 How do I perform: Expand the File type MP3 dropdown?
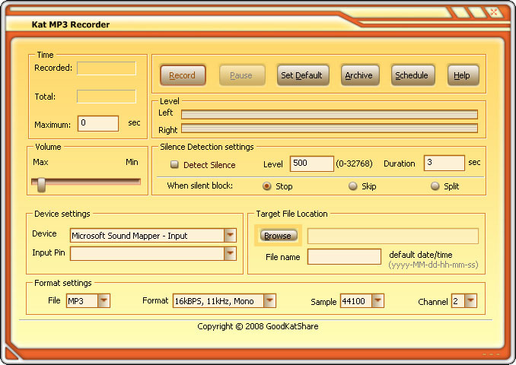pos(104,301)
